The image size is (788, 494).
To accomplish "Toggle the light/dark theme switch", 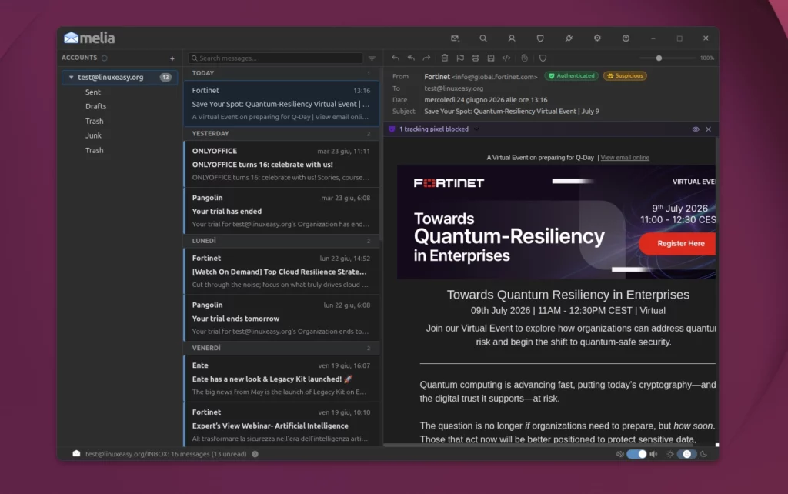I will 687,454.
